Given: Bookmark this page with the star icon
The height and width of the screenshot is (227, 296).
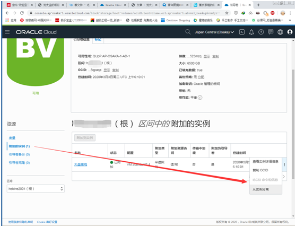Looking at the screenshot, I should pos(227,13).
